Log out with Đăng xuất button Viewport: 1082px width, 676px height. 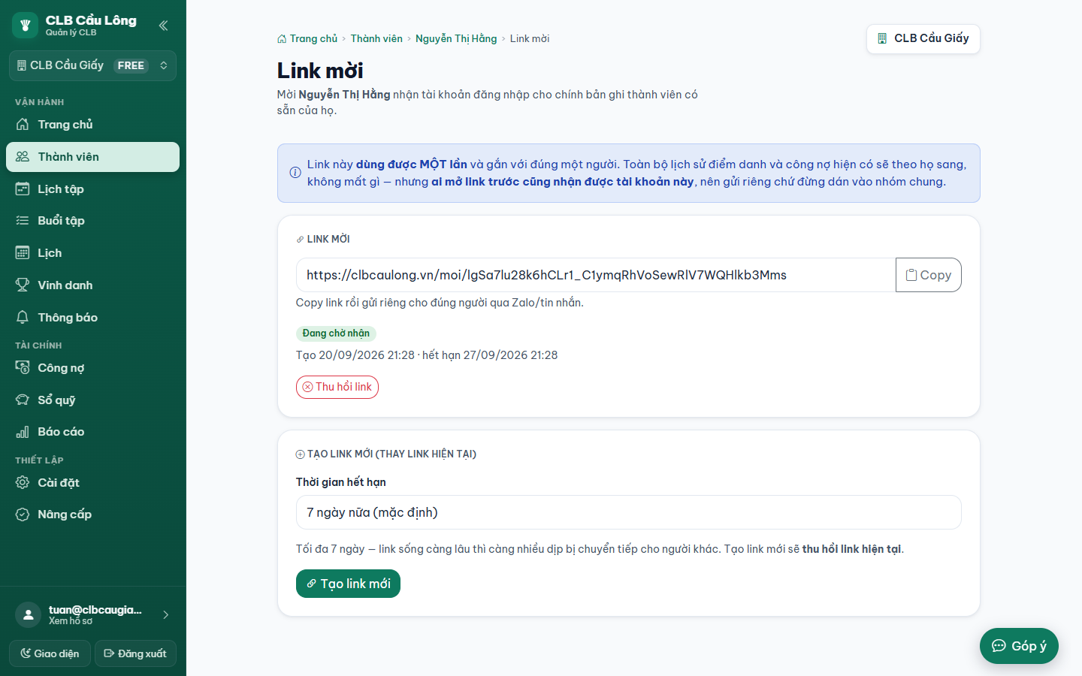coord(135,653)
